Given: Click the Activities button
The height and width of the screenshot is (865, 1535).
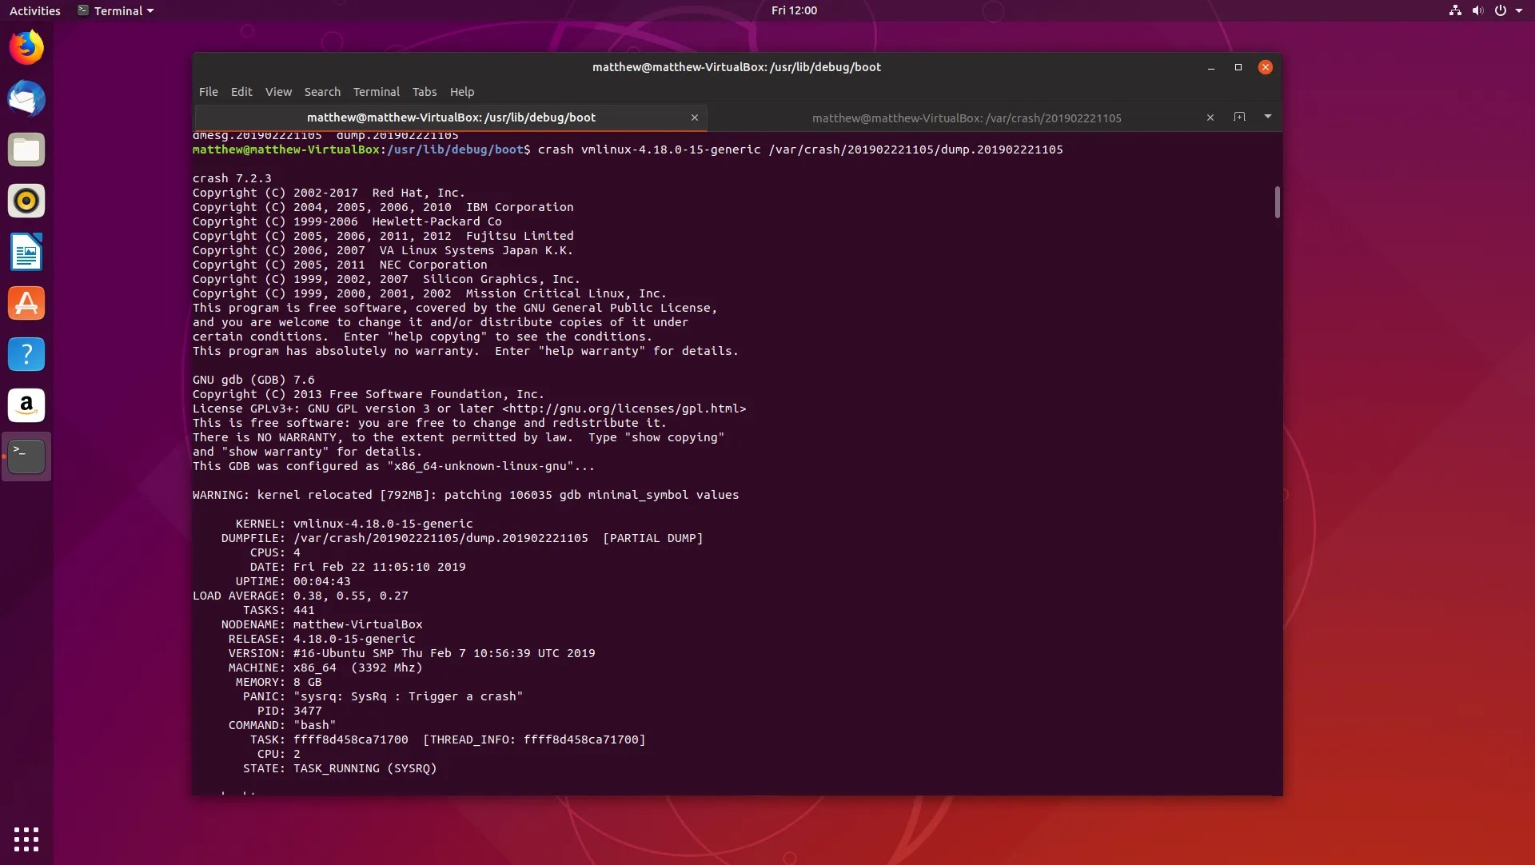Looking at the screenshot, I should pos(34,10).
